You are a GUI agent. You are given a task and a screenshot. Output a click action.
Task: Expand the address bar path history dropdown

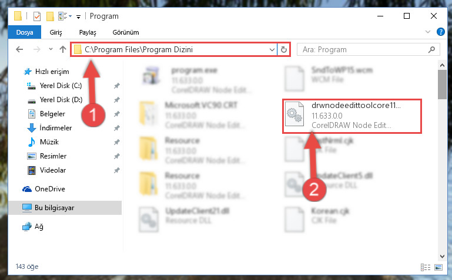coord(272,50)
